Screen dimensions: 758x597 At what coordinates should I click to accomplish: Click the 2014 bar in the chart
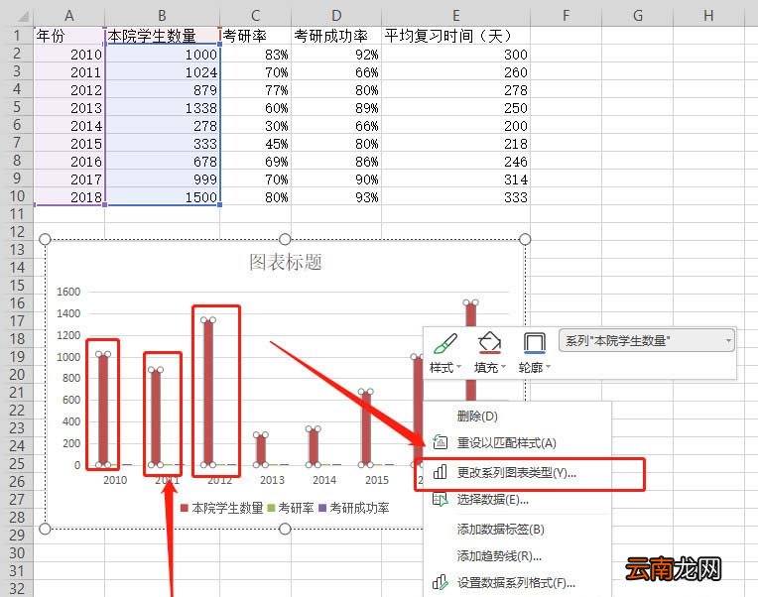314,447
